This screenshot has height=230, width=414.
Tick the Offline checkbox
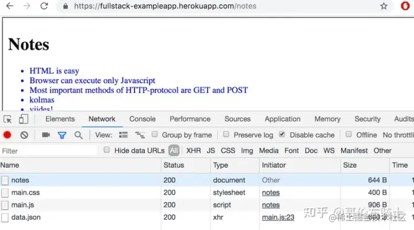[x=348, y=134]
